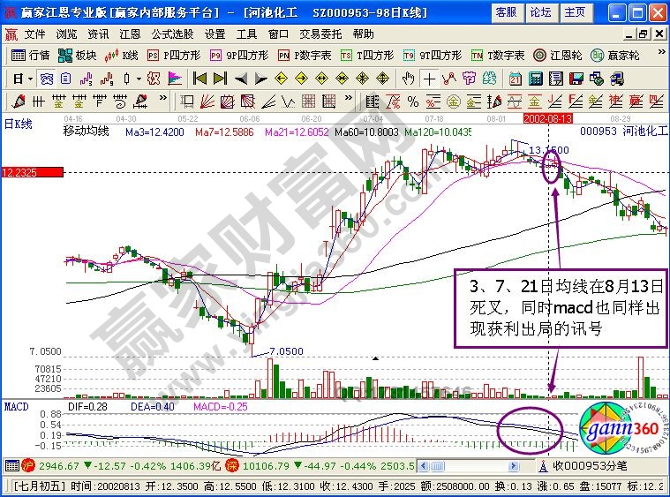
Task: Click the calendar icon in toolbar
Action: tap(513, 78)
